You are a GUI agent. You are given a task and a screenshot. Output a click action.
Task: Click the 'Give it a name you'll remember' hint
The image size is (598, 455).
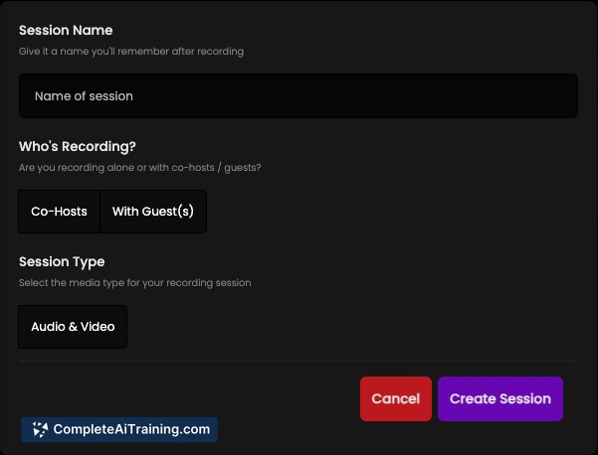point(131,52)
